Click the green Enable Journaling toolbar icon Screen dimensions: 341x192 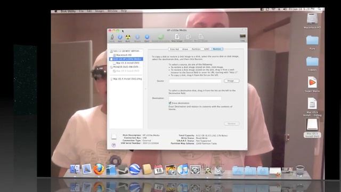[161, 38]
